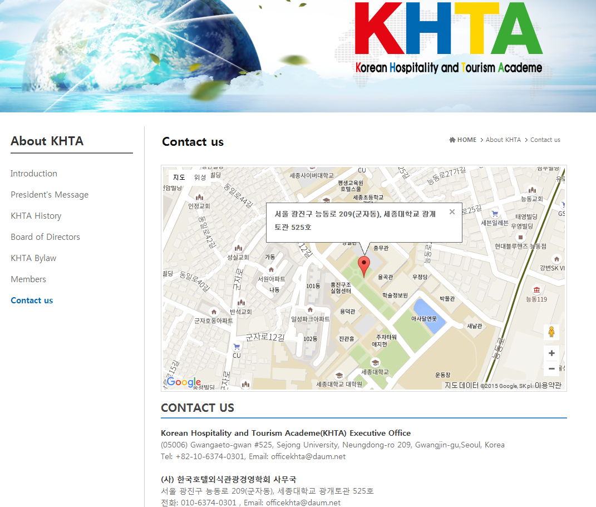Viewport: 596px width, 507px height.
Task: Select Members in sidebar
Action: [x=28, y=279]
